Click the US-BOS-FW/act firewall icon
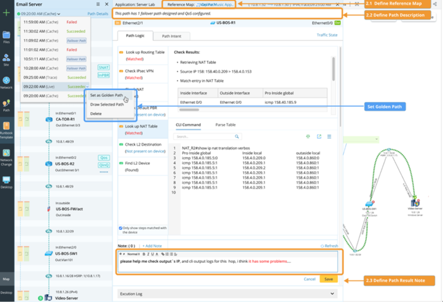 [x=49, y=209]
